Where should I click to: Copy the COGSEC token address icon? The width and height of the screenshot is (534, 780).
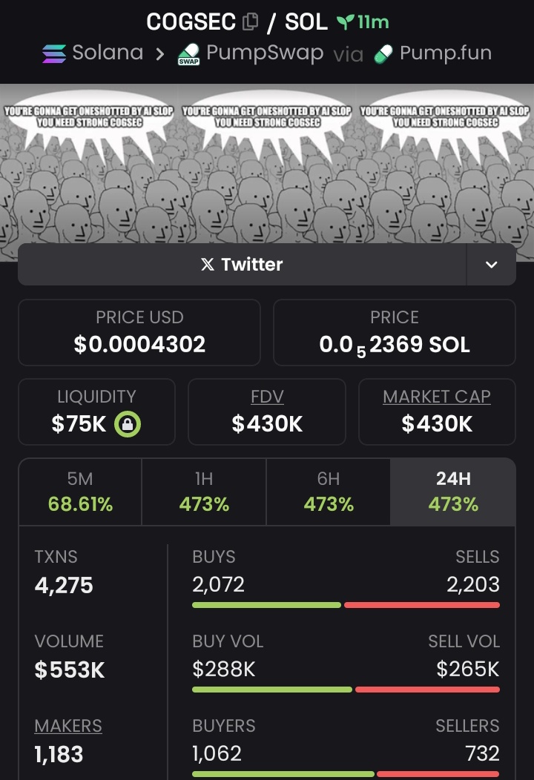pos(250,22)
